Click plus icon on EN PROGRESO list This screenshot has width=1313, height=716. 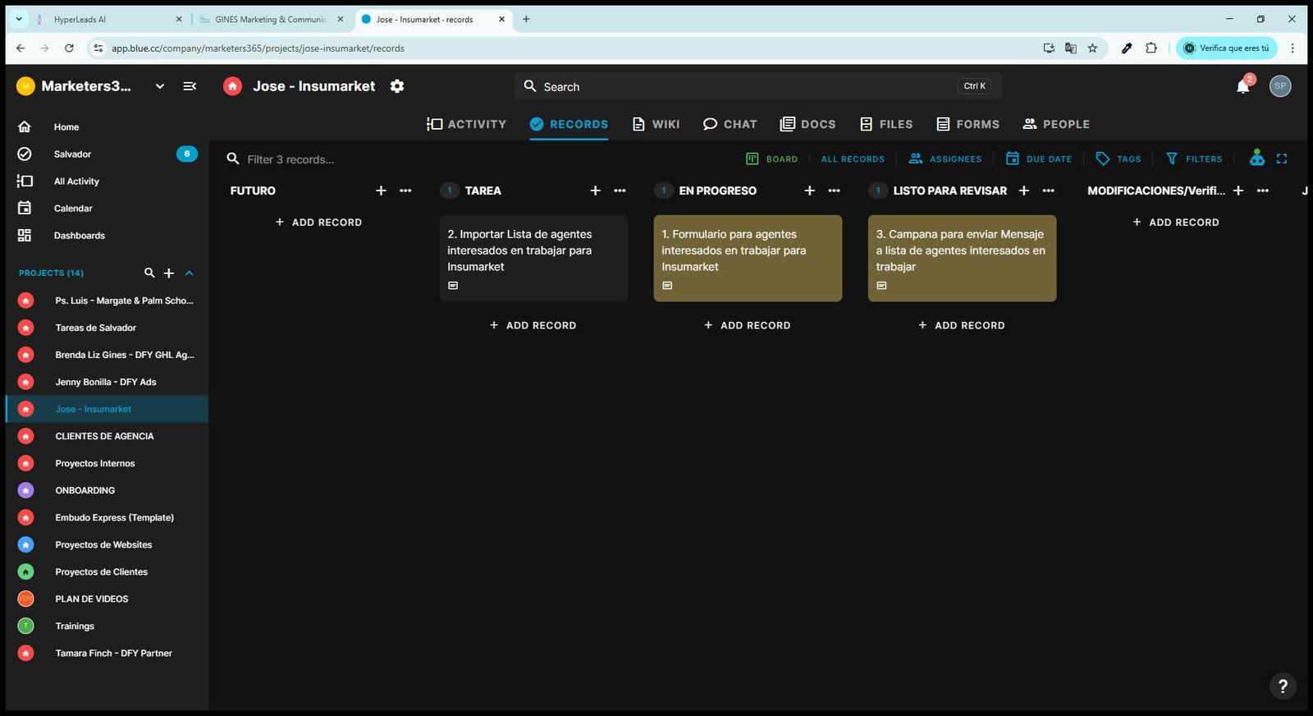point(810,190)
